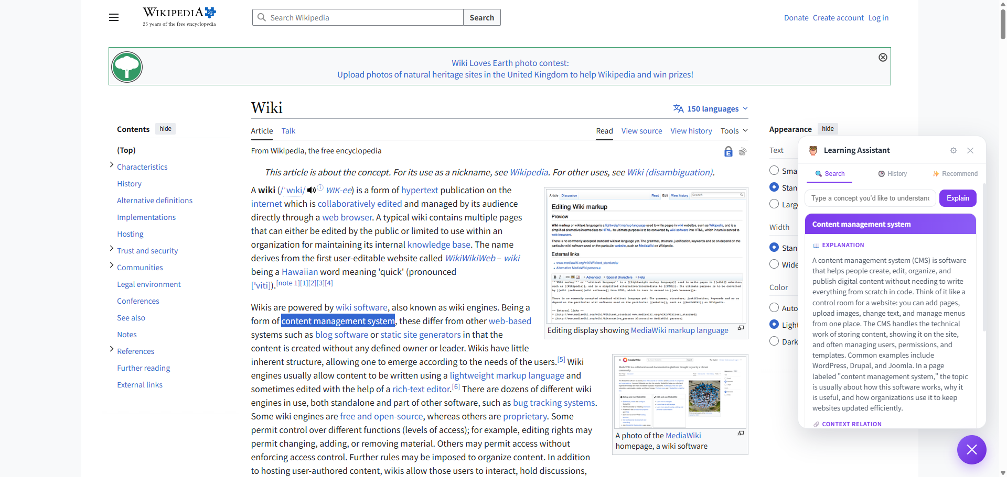The height and width of the screenshot is (477, 1007).
Task: Select Dark color mode
Action: [x=774, y=341]
